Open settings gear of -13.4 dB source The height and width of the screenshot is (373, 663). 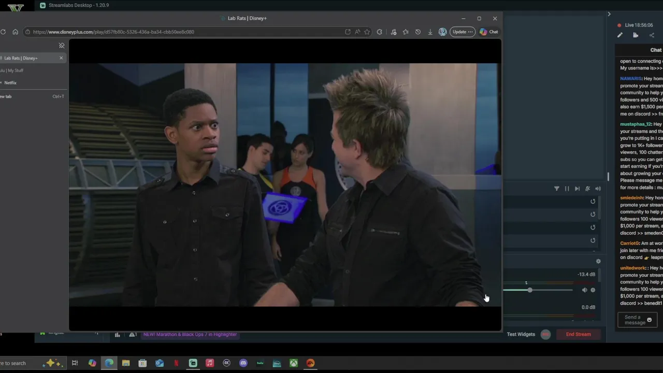coord(593,290)
